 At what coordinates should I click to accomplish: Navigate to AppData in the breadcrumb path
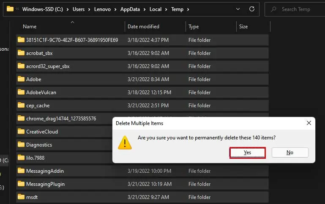[131, 9]
